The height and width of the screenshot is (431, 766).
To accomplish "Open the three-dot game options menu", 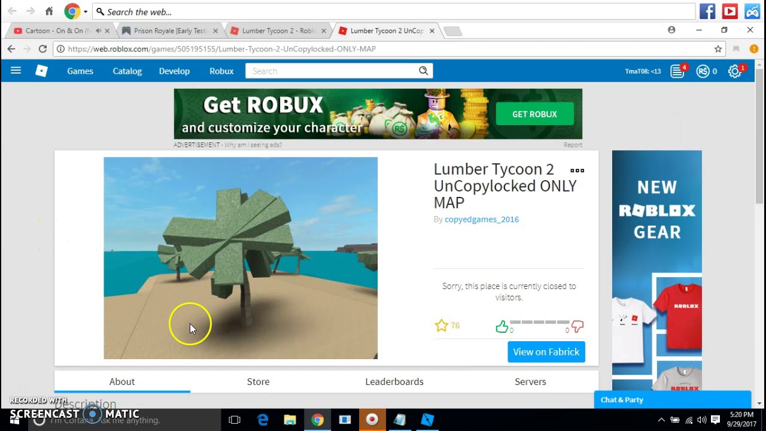I will (x=577, y=171).
